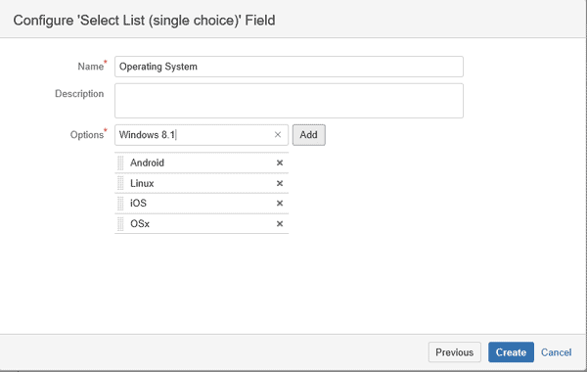Delete the OSx option
The width and height of the screenshot is (587, 372).
tap(279, 224)
